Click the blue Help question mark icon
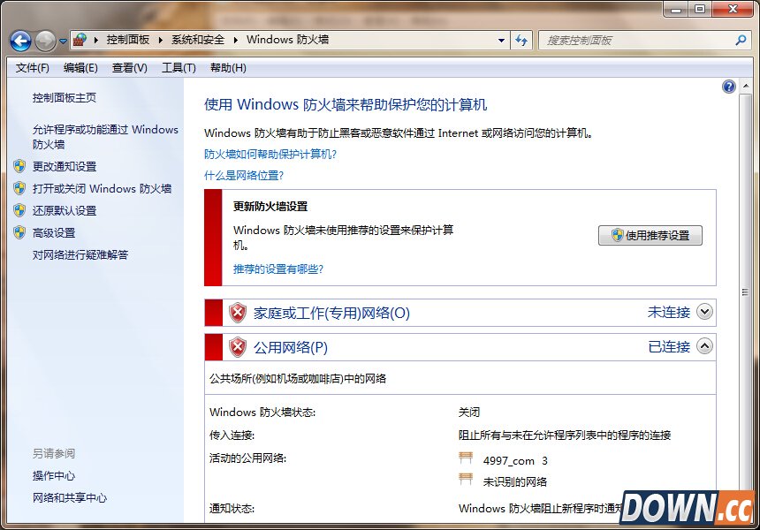This screenshot has width=760, height=530. [728, 87]
